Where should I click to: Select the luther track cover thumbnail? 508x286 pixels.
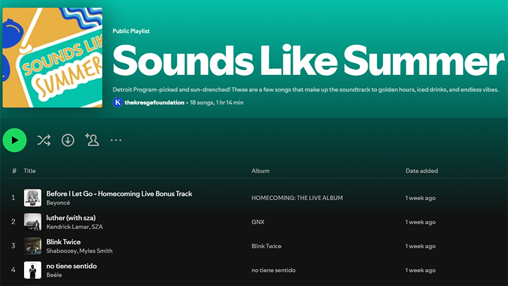pos(32,222)
